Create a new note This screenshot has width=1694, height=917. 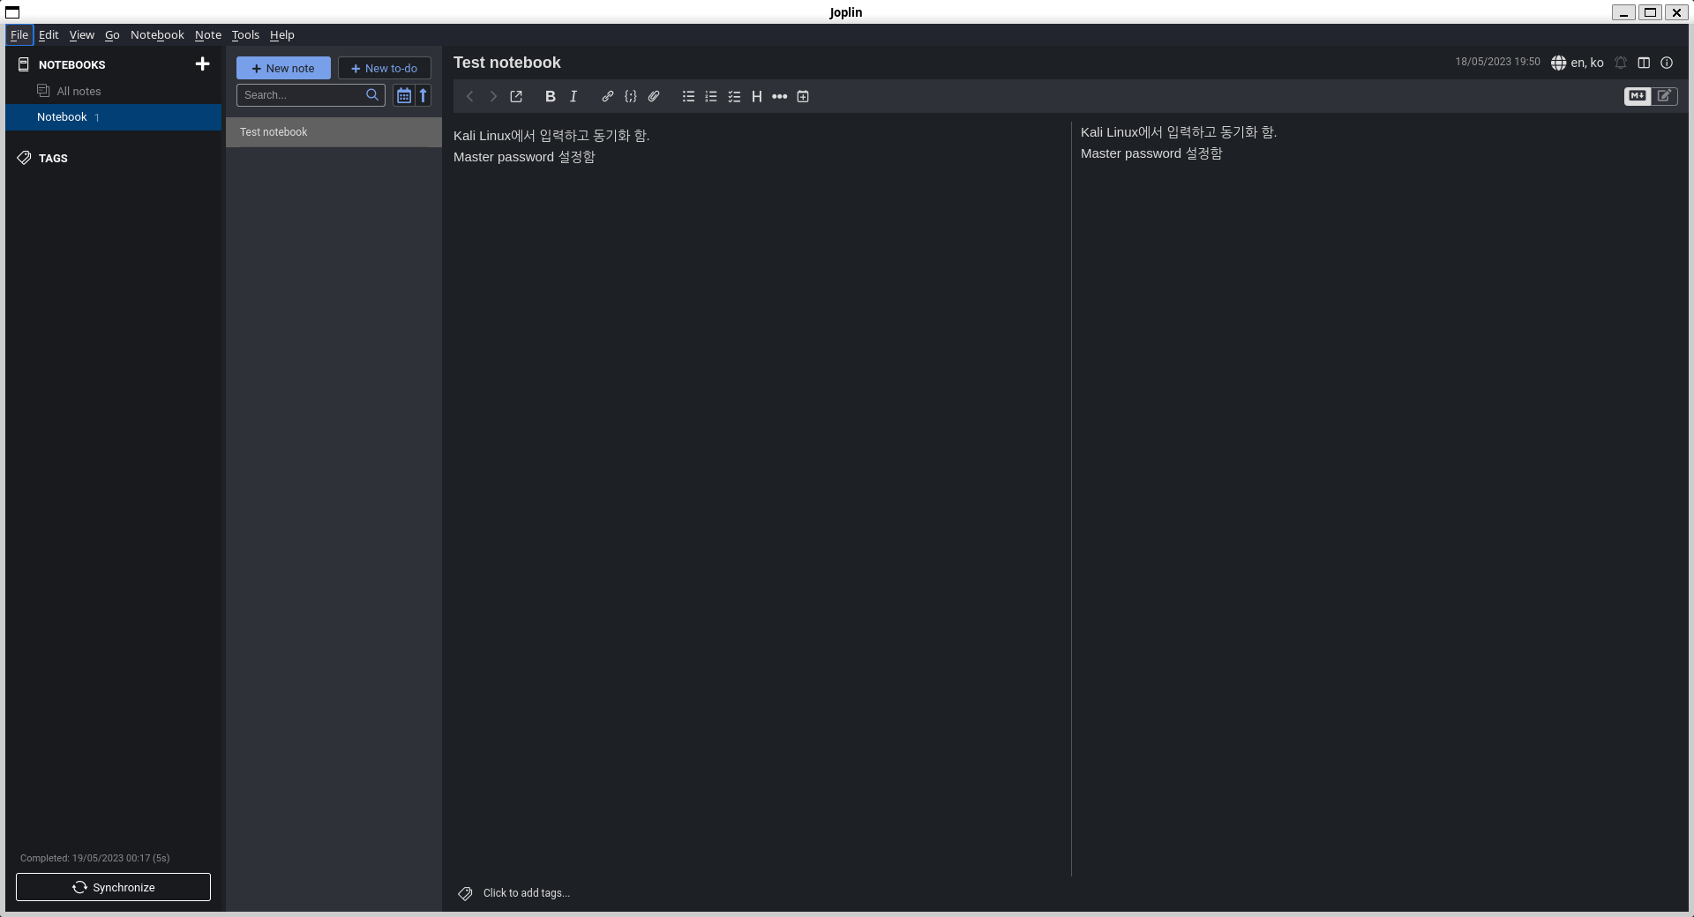tap(283, 68)
